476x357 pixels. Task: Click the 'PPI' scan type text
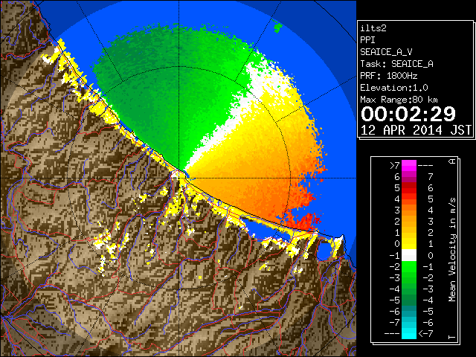pyautogui.click(x=367, y=40)
